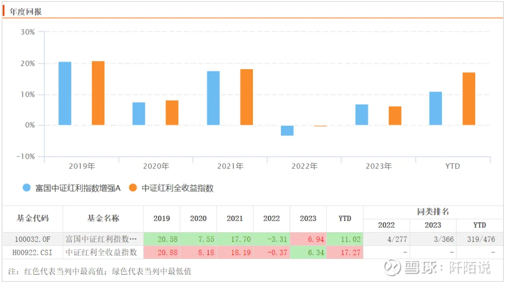This screenshot has height=283, width=505.
Task: Click axis label 2020年
Action: click(156, 166)
